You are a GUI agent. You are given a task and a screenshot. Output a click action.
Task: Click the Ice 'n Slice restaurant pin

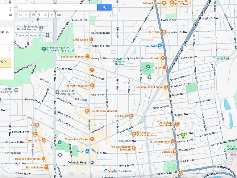(x=164, y=32)
